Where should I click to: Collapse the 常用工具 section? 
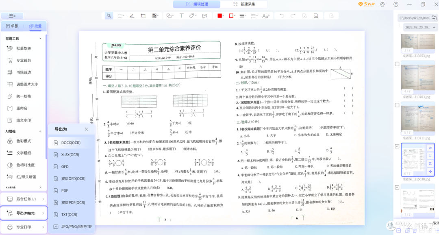click(x=40, y=39)
